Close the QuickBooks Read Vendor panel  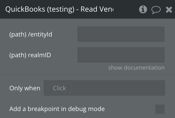click(x=169, y=10)
